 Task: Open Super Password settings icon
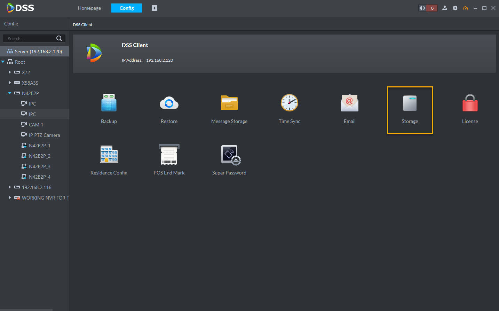coord(231,155)
